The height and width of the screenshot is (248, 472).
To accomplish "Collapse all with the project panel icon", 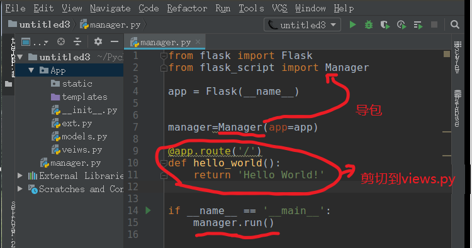I will (x=77, y=41).
